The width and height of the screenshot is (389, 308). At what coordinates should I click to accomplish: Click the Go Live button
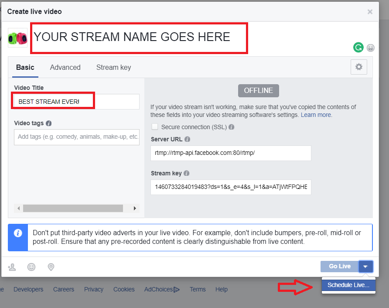340,267
